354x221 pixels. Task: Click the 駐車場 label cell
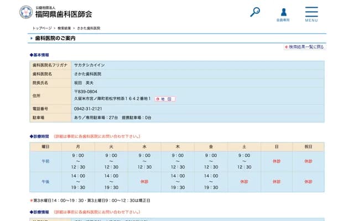[50, 118]
